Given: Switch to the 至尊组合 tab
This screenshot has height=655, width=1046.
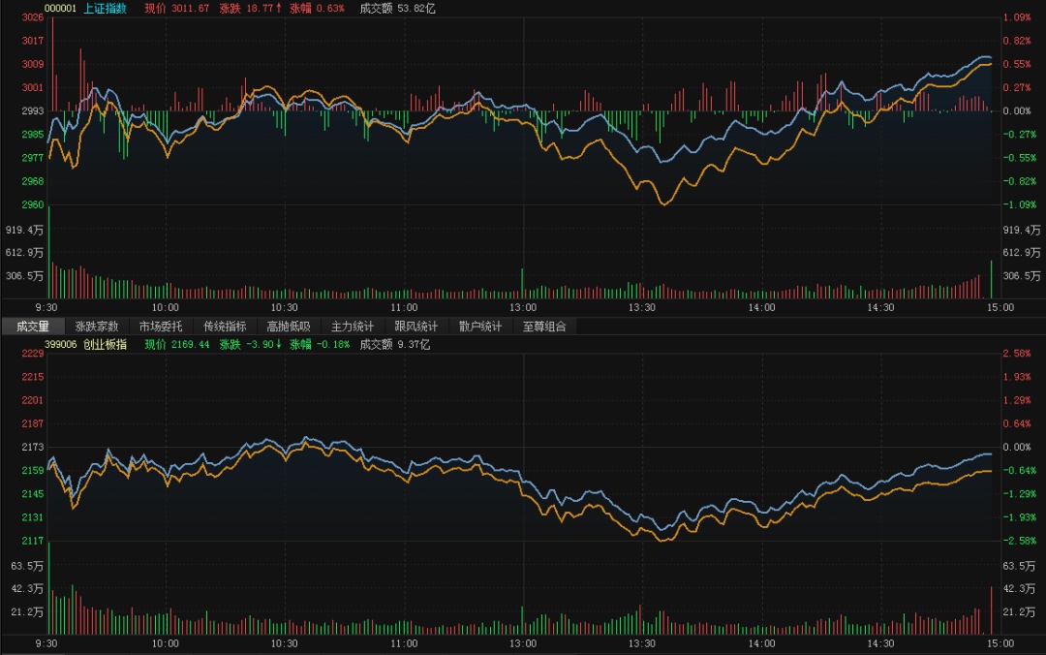Looking at the screenshot, I should coord(544,326).
